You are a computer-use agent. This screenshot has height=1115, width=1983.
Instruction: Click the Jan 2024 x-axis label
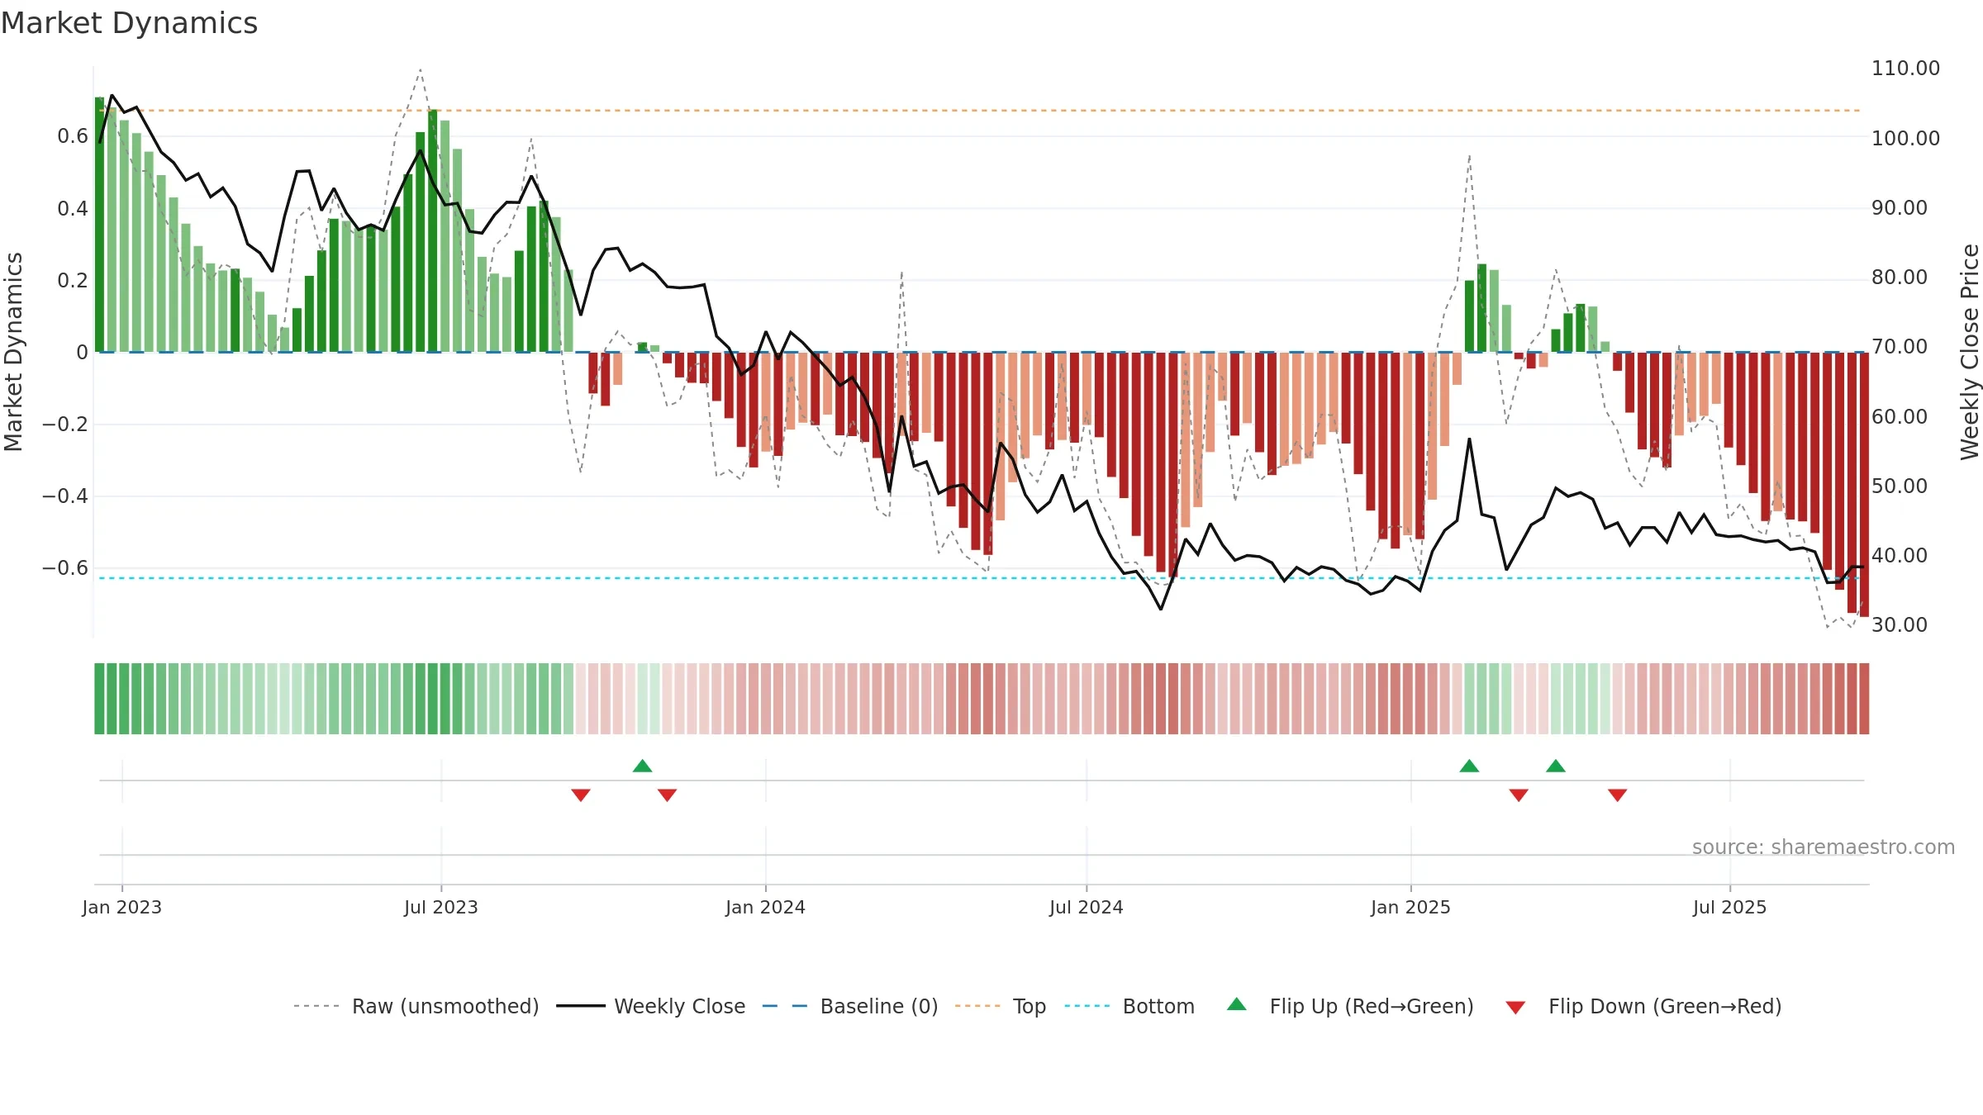coord(766,907)
